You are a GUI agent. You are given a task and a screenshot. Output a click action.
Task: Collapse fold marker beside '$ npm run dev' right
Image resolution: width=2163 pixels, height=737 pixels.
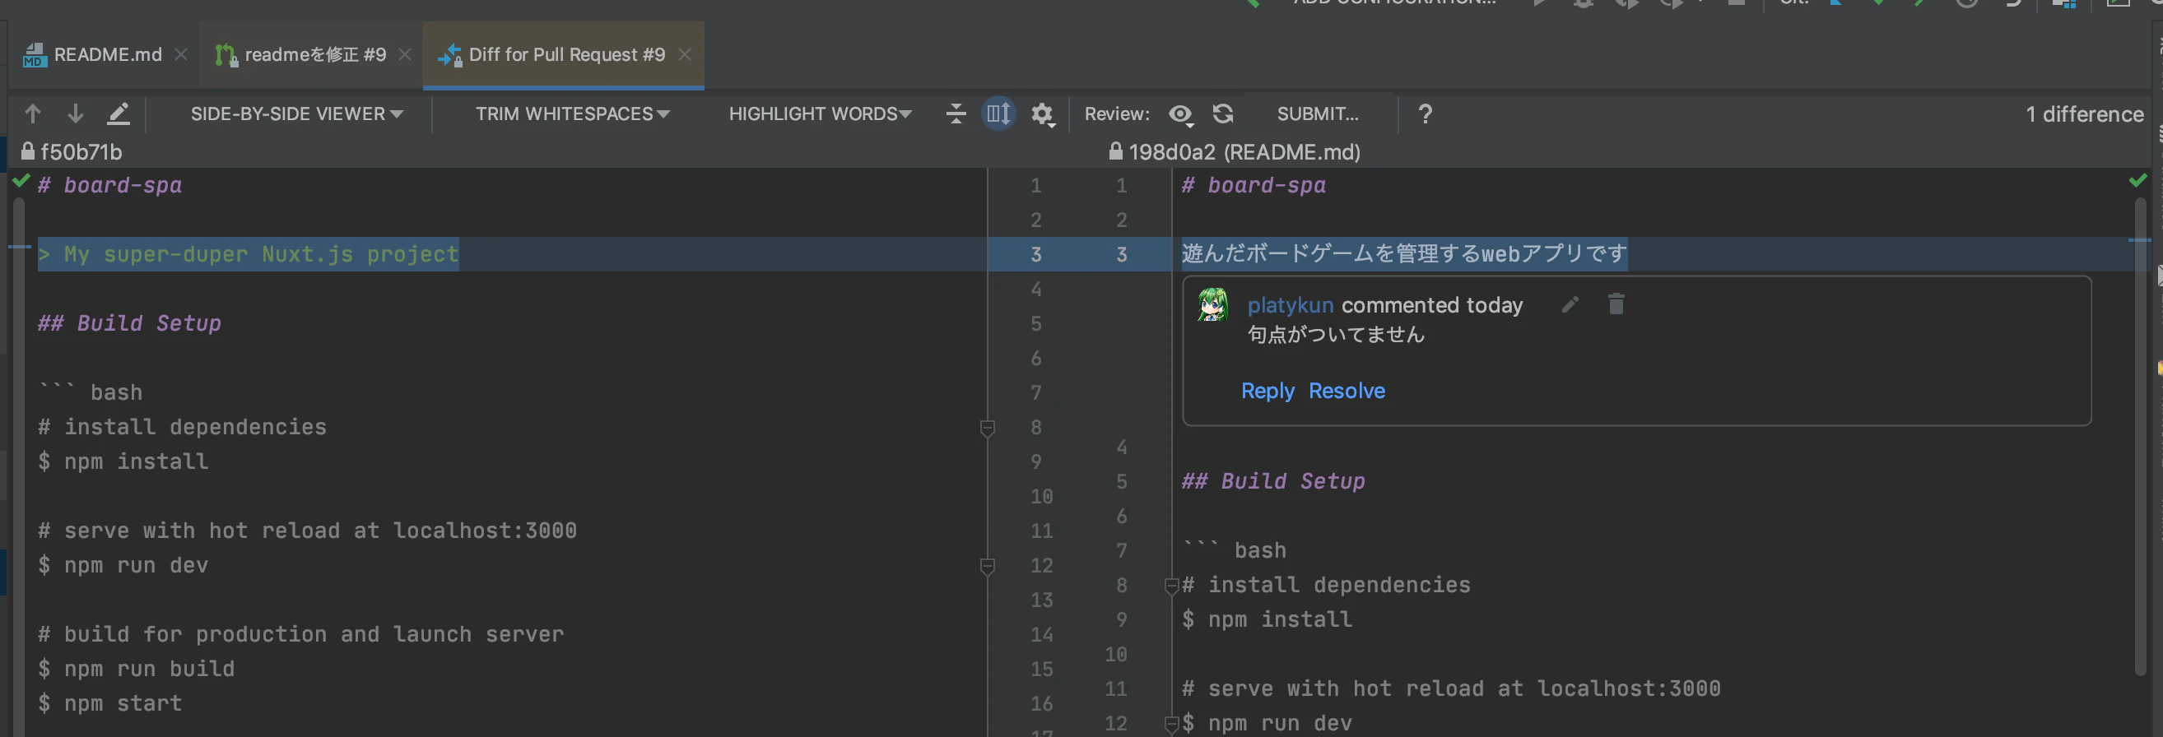(x=1171, y=725)
